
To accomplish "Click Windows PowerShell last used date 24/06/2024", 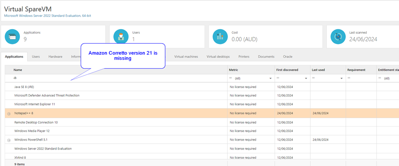I will click(x=320, y=140).
